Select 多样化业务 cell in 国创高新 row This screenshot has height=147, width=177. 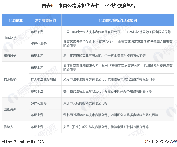pyautogui.click(x=38, y=103)
